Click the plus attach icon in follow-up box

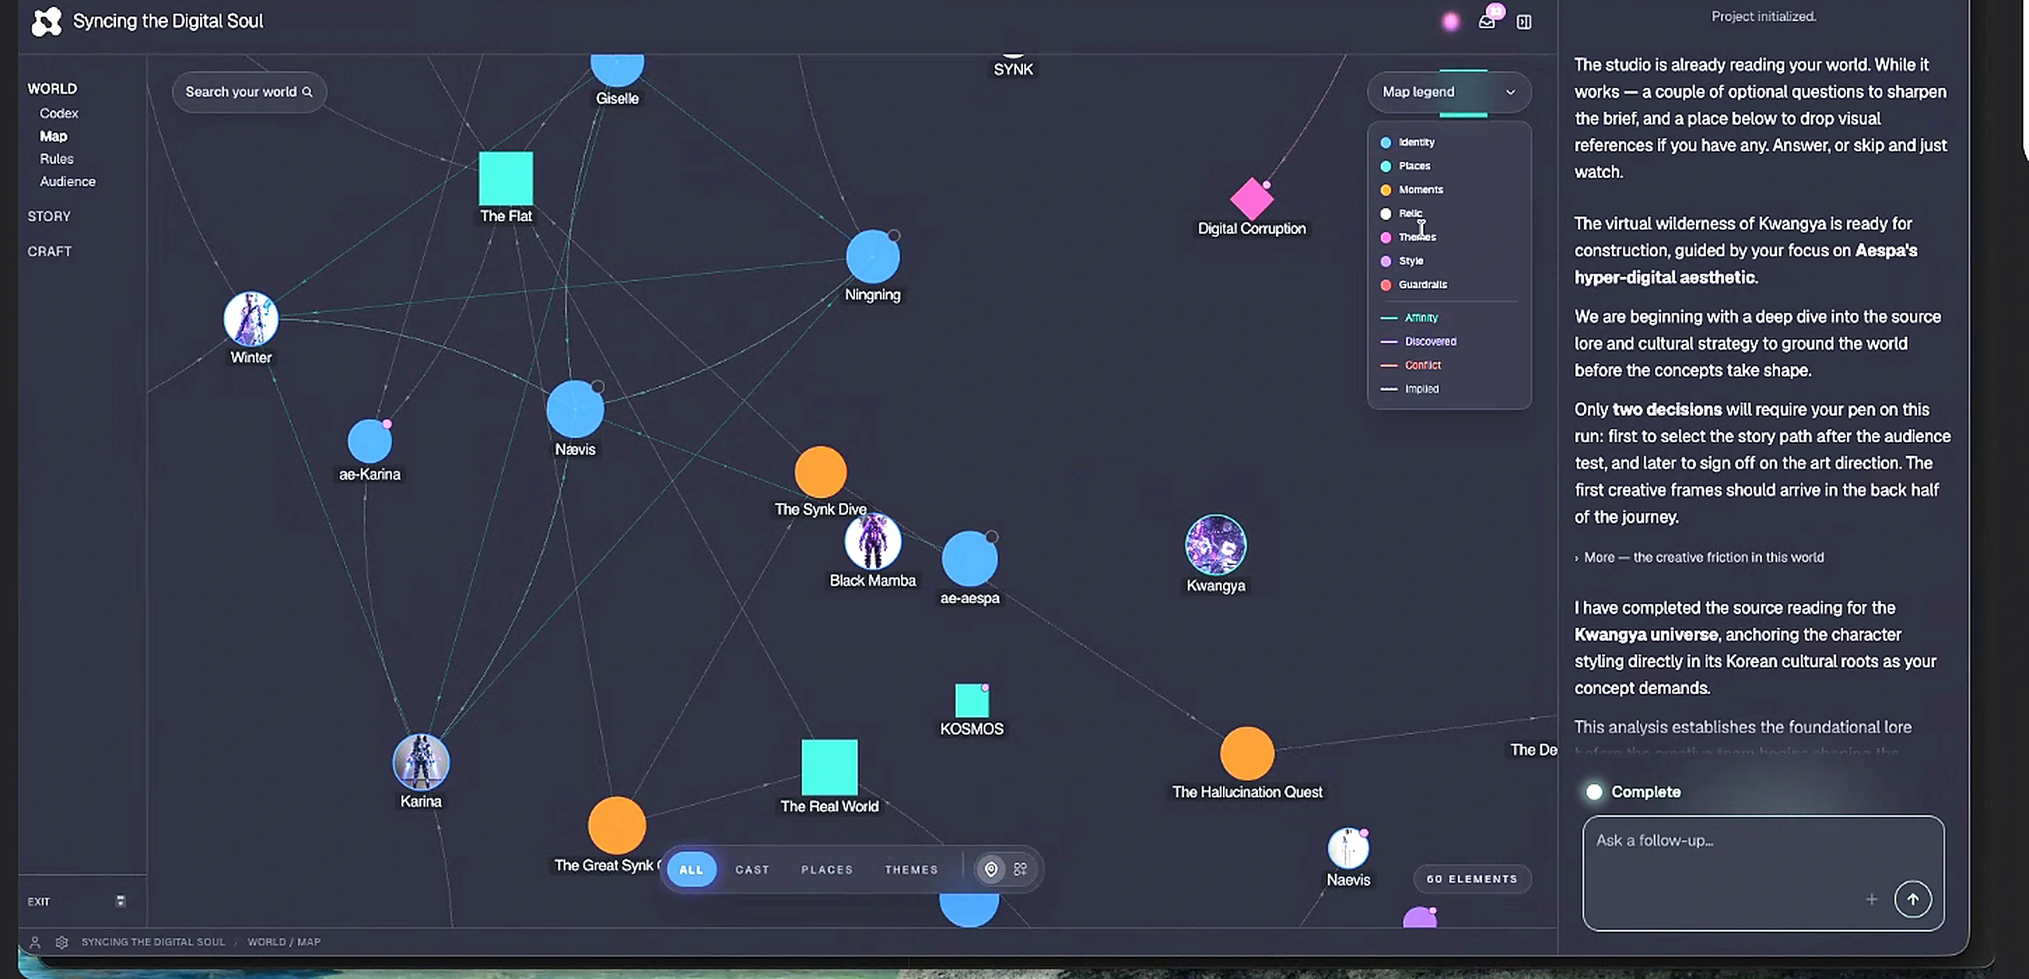(1872, 899)
